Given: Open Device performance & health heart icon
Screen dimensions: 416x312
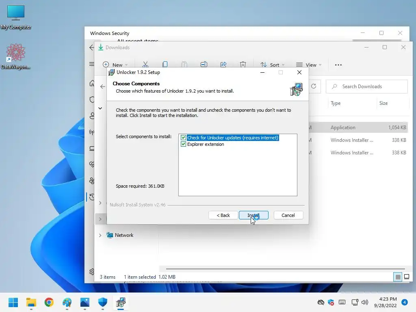Looking at the screenshot, I should coord(92,165).
